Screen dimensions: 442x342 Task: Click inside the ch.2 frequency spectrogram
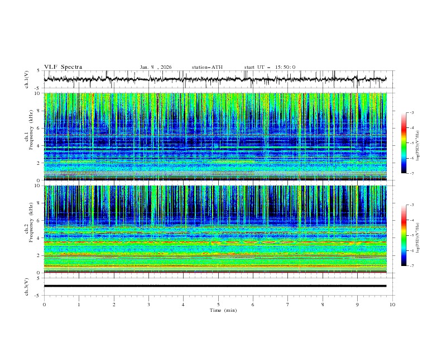pos(215,229)
